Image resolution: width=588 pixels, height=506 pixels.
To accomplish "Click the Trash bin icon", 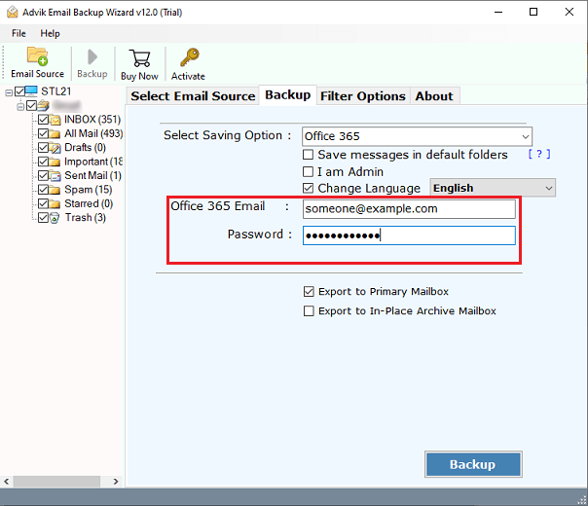I will tap(55, 218).
